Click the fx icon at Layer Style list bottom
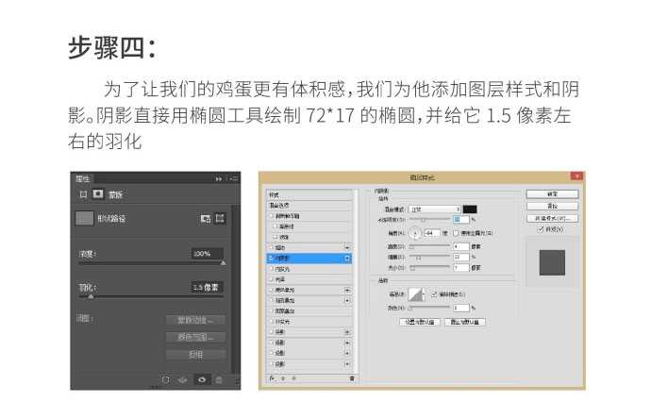Image resolution: width=651 pixels, height=419 pixels. 273,378
